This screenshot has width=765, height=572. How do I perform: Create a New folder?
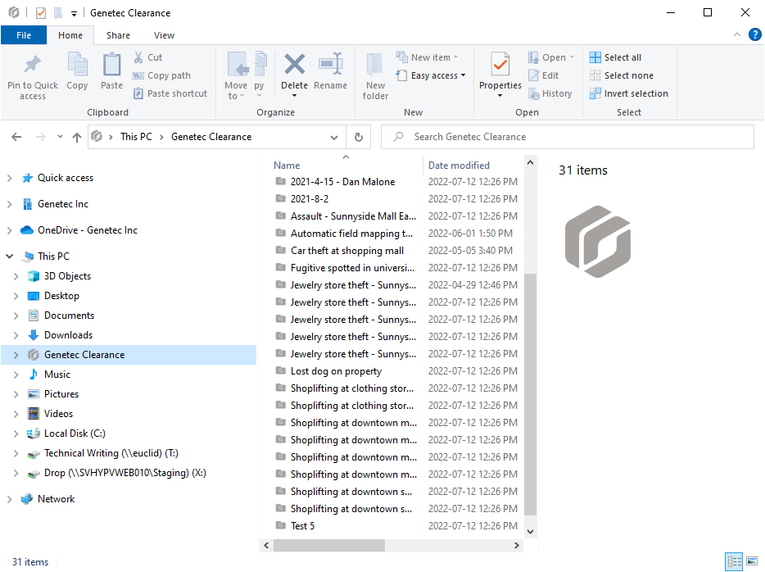(x=375, y=76)
